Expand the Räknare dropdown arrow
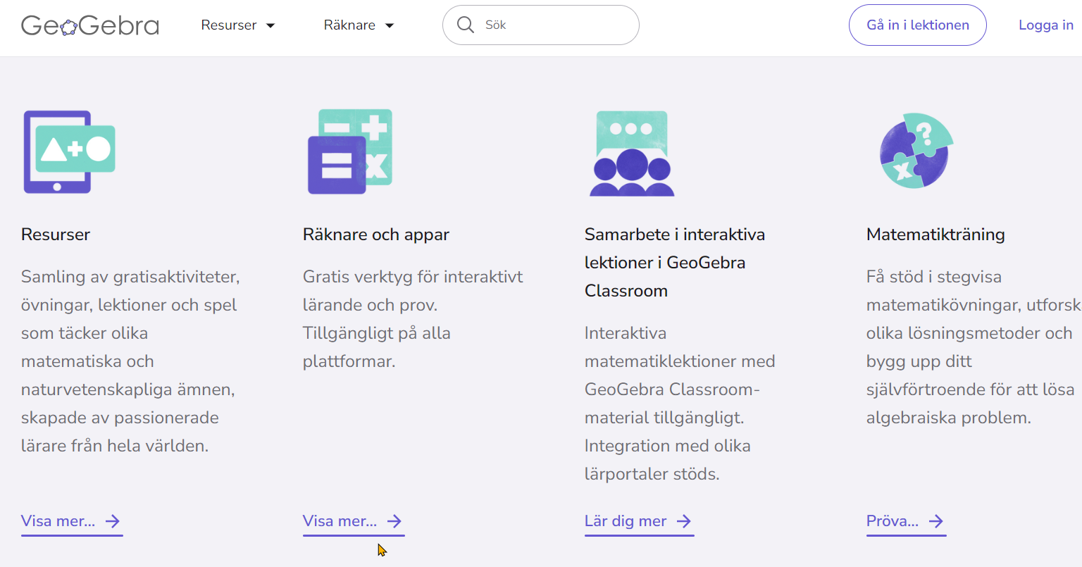1082x567 pixels. coord(390,25)
